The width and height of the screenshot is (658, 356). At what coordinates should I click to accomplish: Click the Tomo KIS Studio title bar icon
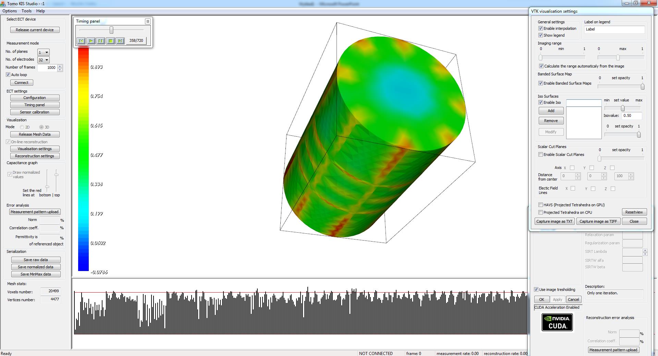3,3
